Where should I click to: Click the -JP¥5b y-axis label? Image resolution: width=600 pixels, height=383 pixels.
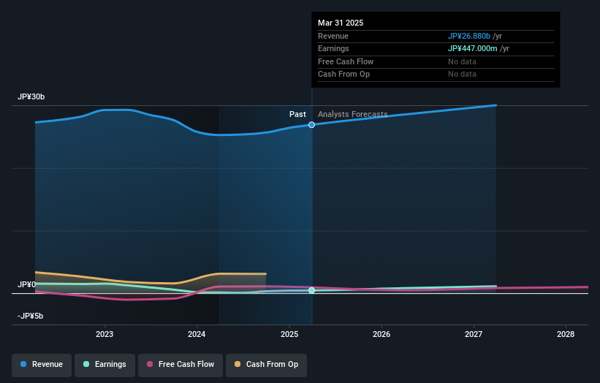[30, 316]
